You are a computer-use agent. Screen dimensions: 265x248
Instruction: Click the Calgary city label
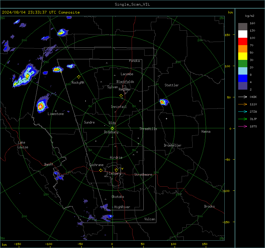pos(115,173)
